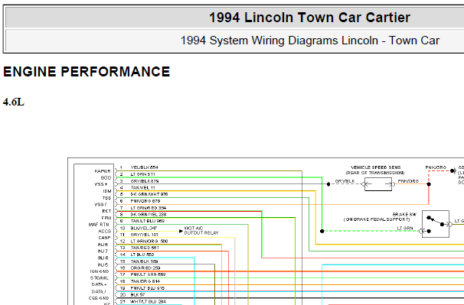This screenshot has height=305, width=464.
Task: Select pin 11 'GRY/YEL' wire label
Action: (x=145, y=235)
